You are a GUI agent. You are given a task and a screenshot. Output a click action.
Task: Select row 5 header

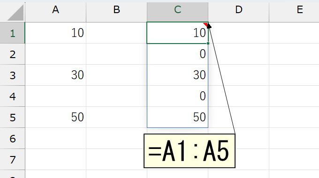pos(12,117)
